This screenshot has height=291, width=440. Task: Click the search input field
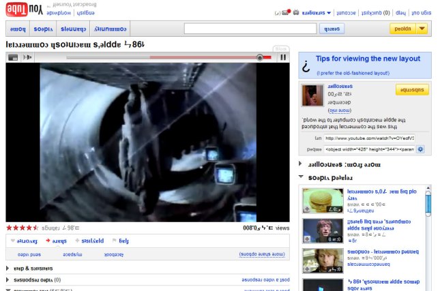pos(250,29)
